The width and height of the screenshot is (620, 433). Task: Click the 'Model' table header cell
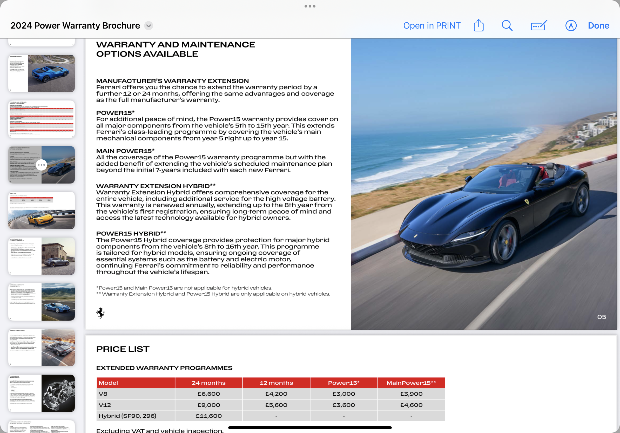point(136,383)
